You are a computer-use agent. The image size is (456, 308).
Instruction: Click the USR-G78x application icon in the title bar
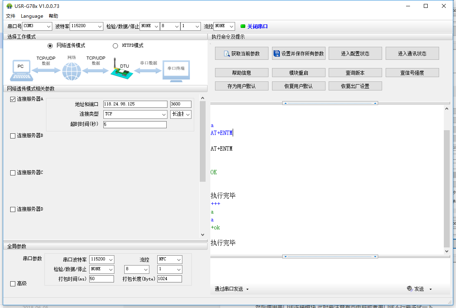point(9,6)
